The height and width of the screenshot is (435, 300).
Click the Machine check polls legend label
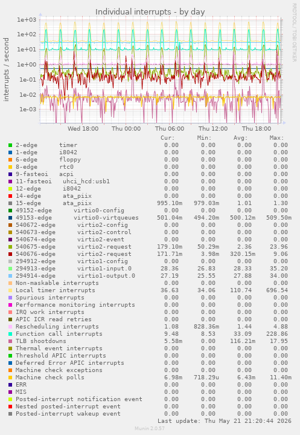pos(50,378)
